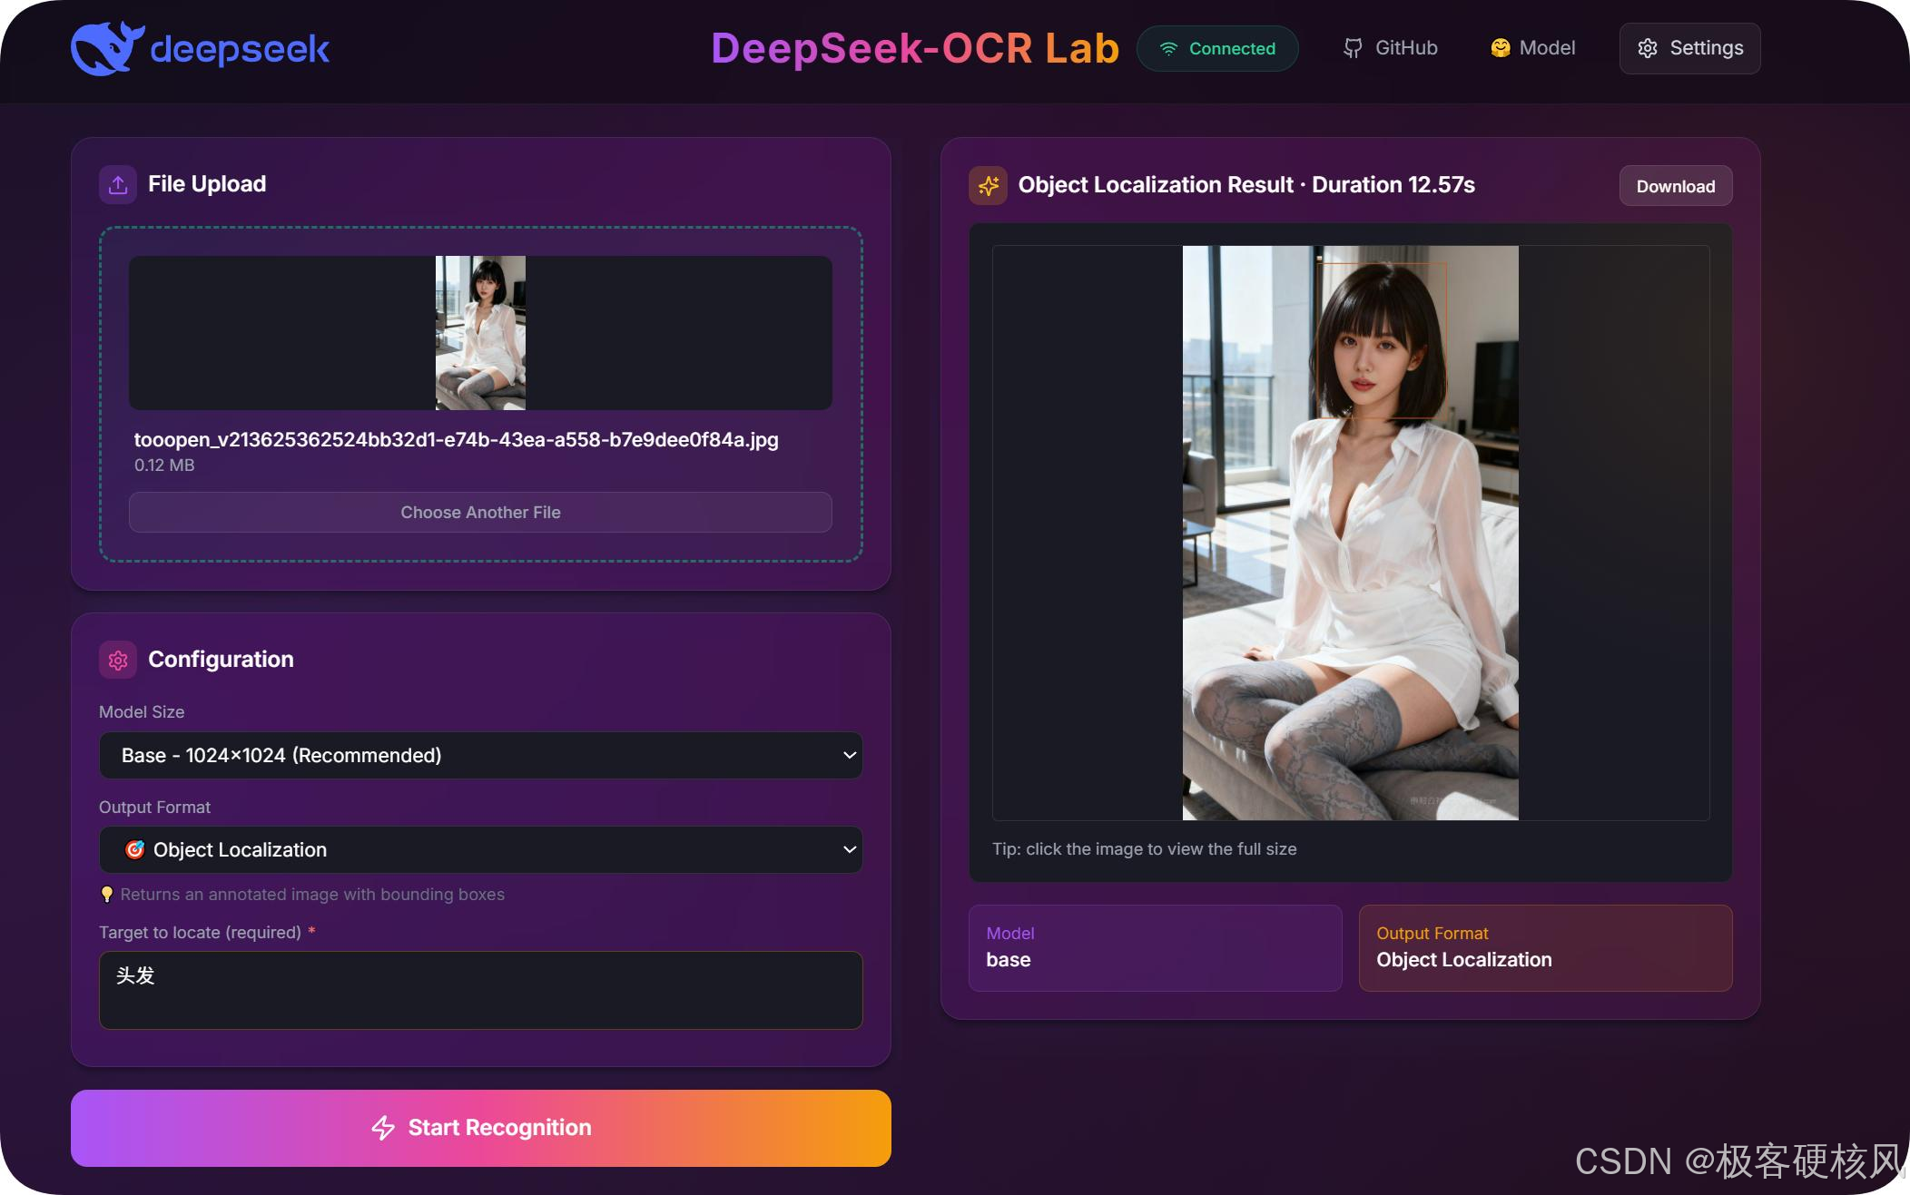Image resolution: width=1910 pixels, height=1195 pixels.
Task: Click the Settings gear icon
Action: (1648, 49)
